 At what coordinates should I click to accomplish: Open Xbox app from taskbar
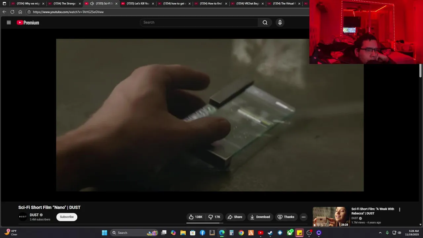[290, 233]
